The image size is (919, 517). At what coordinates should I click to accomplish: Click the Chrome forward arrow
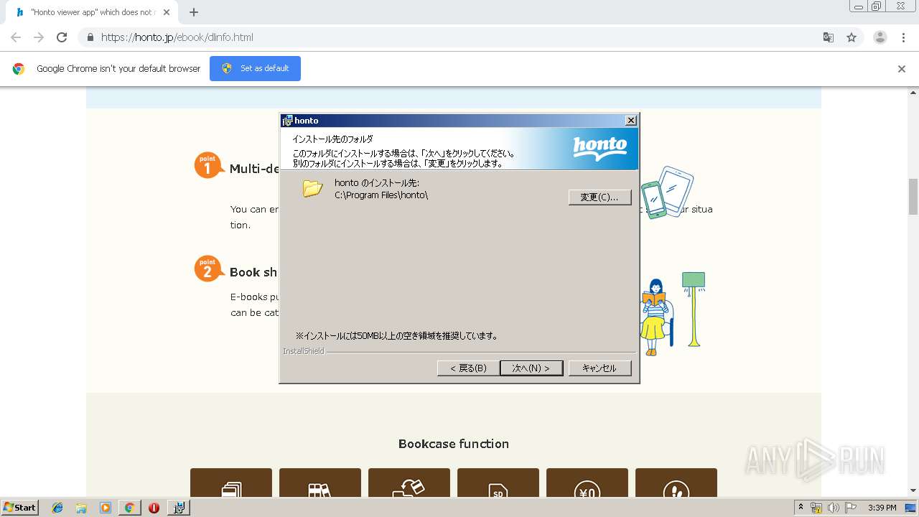click(39, 37)
